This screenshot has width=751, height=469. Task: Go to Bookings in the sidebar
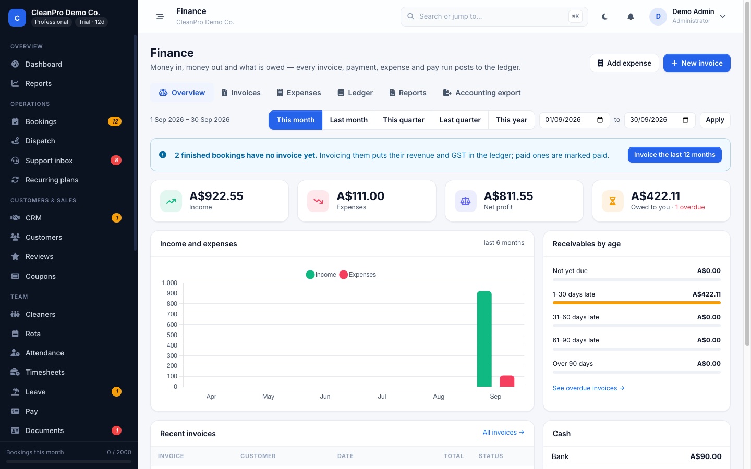point(67,121)
